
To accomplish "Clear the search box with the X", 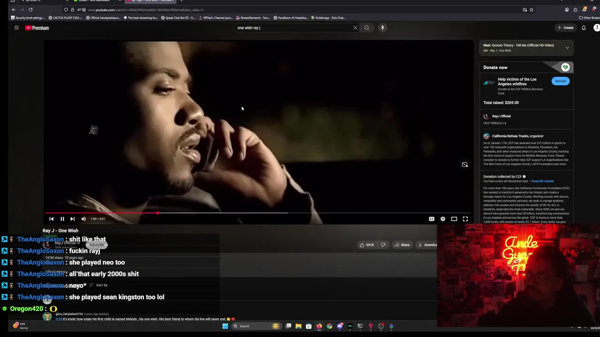I will click(355, 28).
